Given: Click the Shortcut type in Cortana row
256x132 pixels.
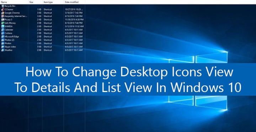Looking at the screenshot, I should coord(48,33).
